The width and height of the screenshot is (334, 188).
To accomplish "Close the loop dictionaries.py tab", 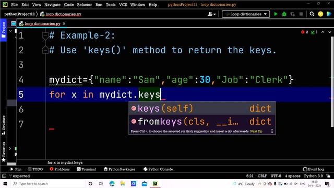I will (x=64, y=23).
